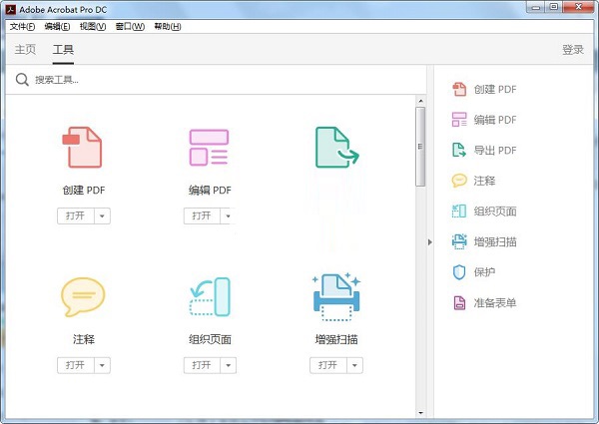Switch to the 主页 tab
Viewport: 599px width, 424px height.
tap(25, 49)
